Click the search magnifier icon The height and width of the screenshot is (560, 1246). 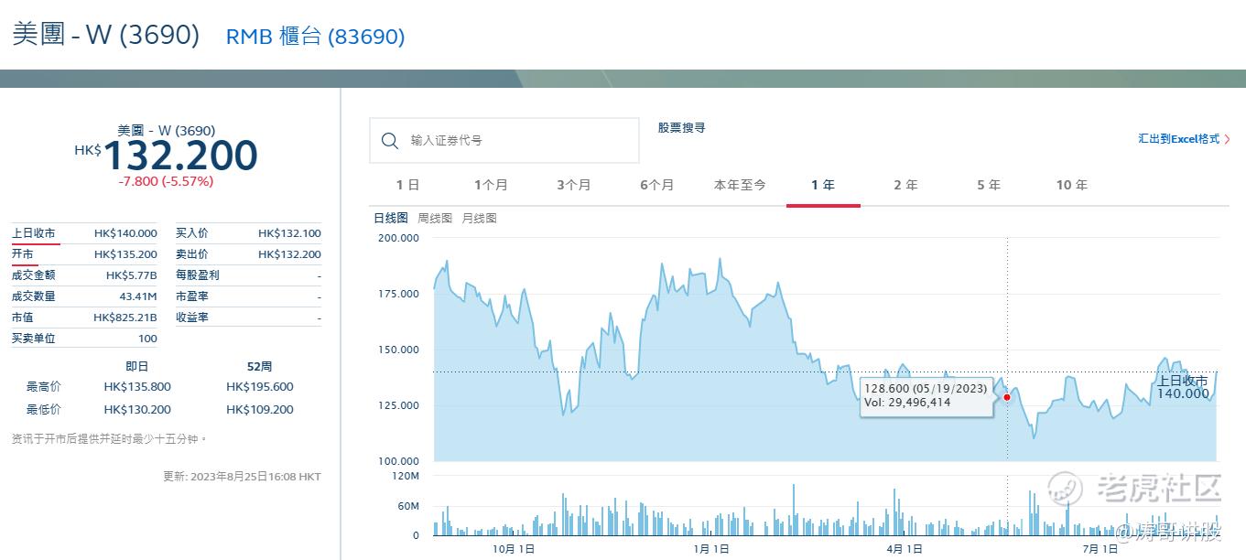click(x=389, y=141)
